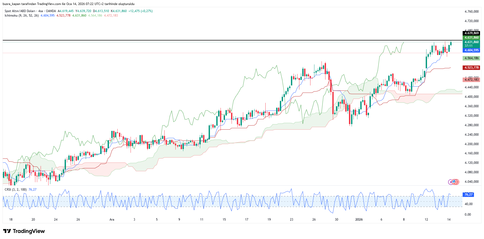Select the blue 76,27 CRSI value tag
Screen dimensions: 484x239
(468, 195)
